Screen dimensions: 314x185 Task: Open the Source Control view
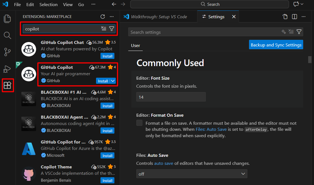pyautogui.click(x=7, y=52)
